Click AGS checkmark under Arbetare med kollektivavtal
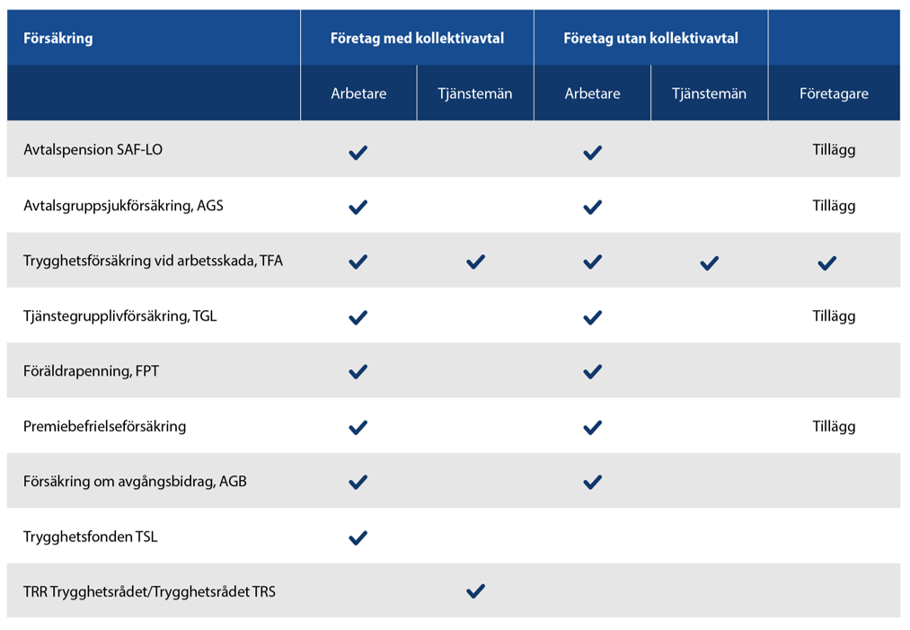Screen dimensions: 910x630 click(x=358, y=207)
